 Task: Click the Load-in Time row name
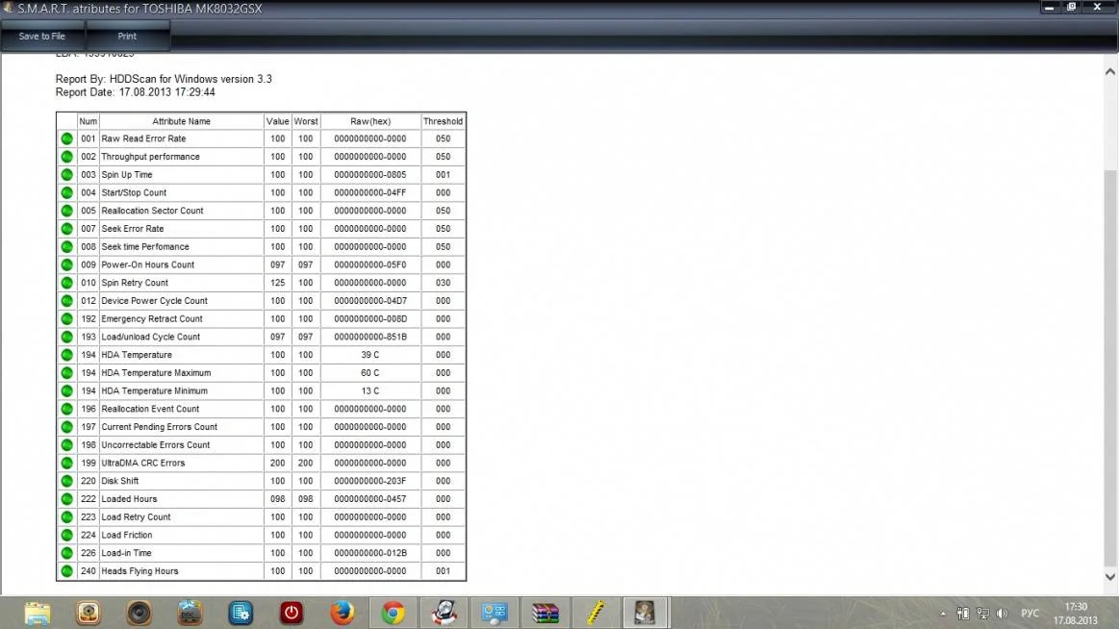pyautogui.click(x=126, y=553)
